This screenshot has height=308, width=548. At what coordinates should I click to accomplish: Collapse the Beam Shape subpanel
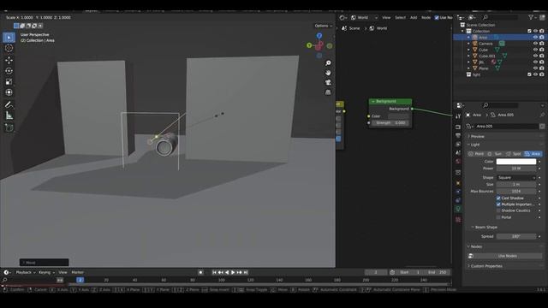coord(484,227)
